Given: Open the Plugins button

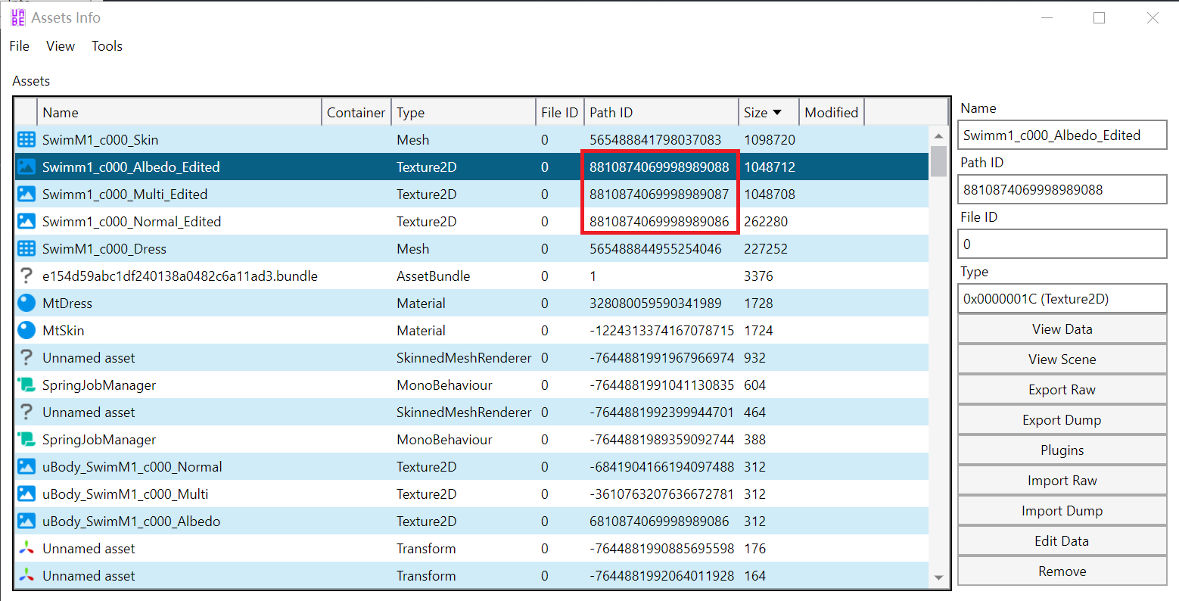Looking at the screenshot, I should (1062, 450).
